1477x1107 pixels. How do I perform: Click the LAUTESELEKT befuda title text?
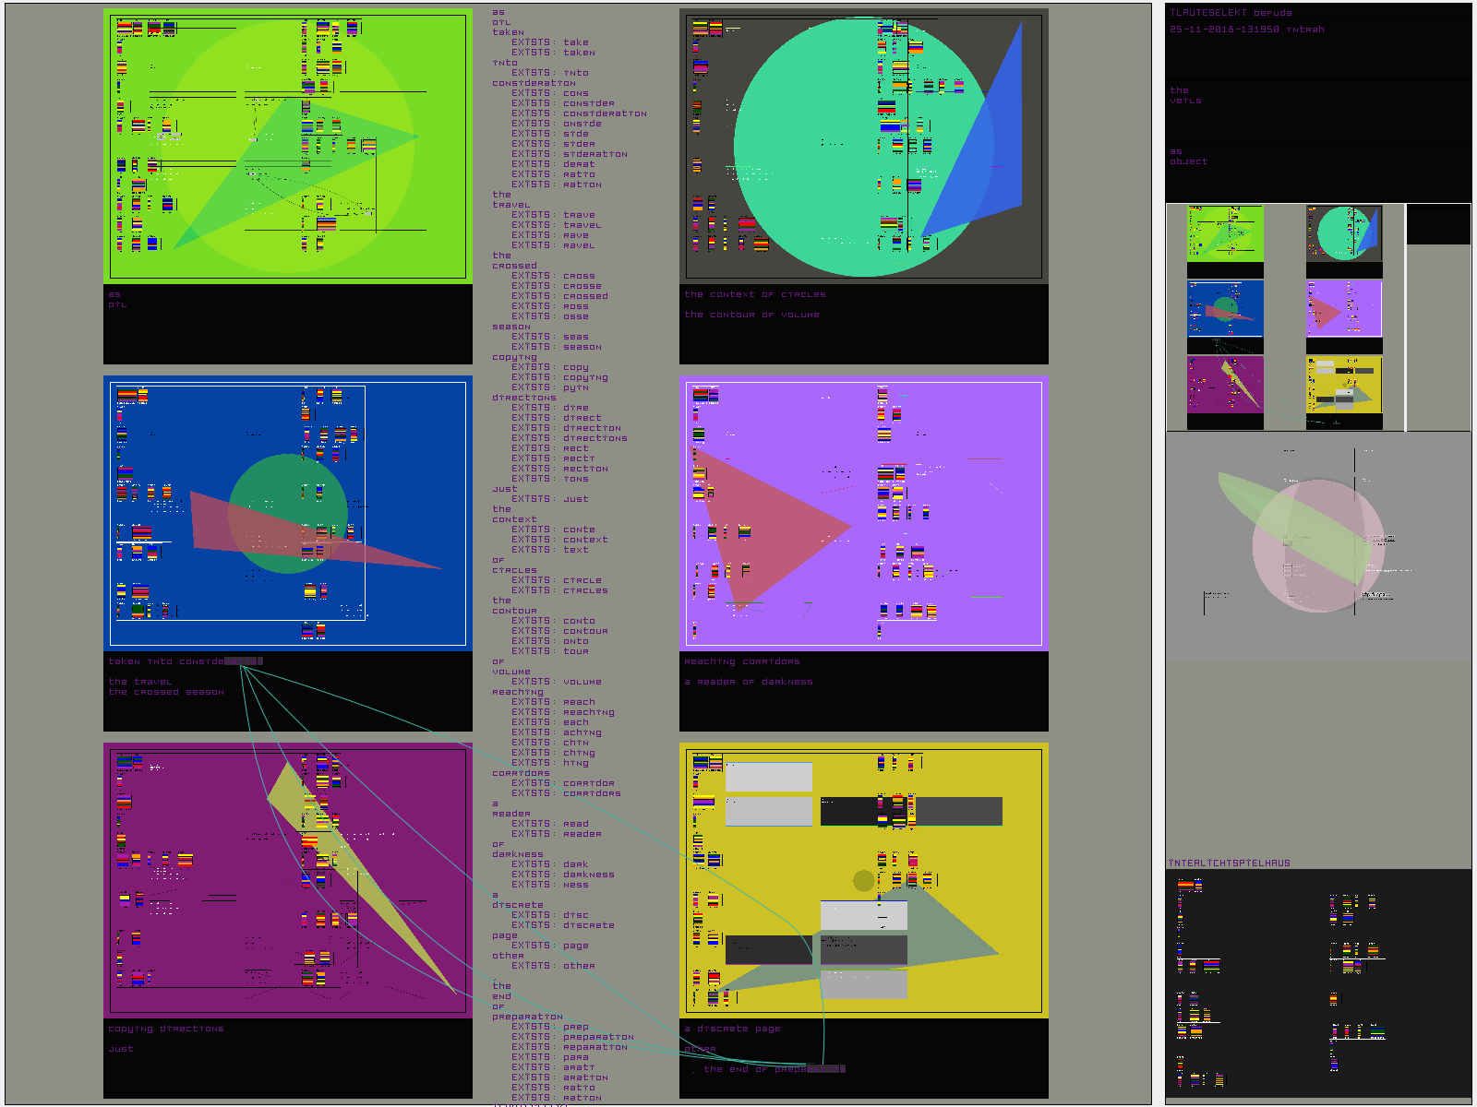point(1231,13)
